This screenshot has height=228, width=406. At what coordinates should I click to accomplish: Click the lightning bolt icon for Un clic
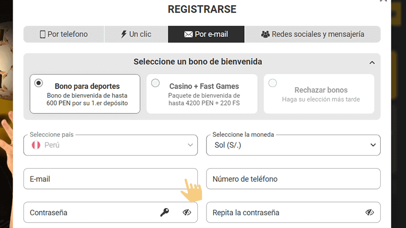tap(123, 34)
